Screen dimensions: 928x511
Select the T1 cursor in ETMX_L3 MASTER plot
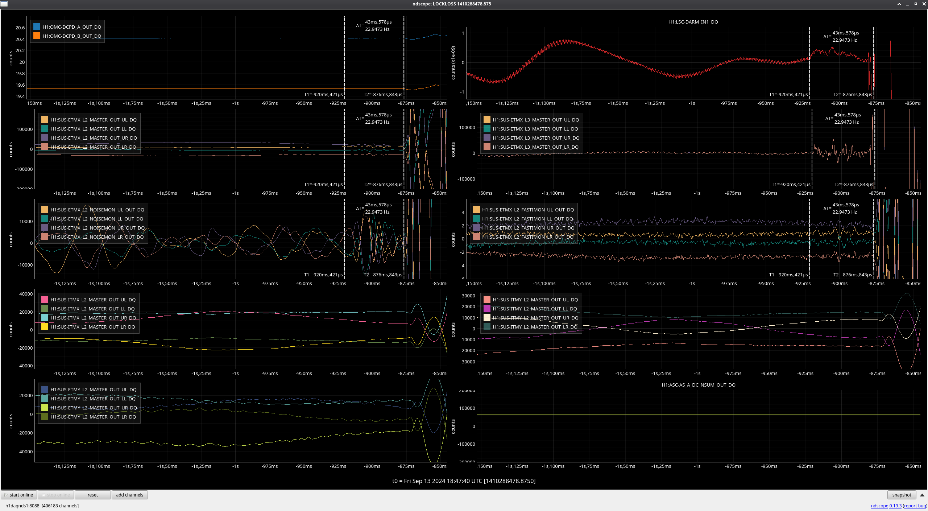click(x=812, y=149)
